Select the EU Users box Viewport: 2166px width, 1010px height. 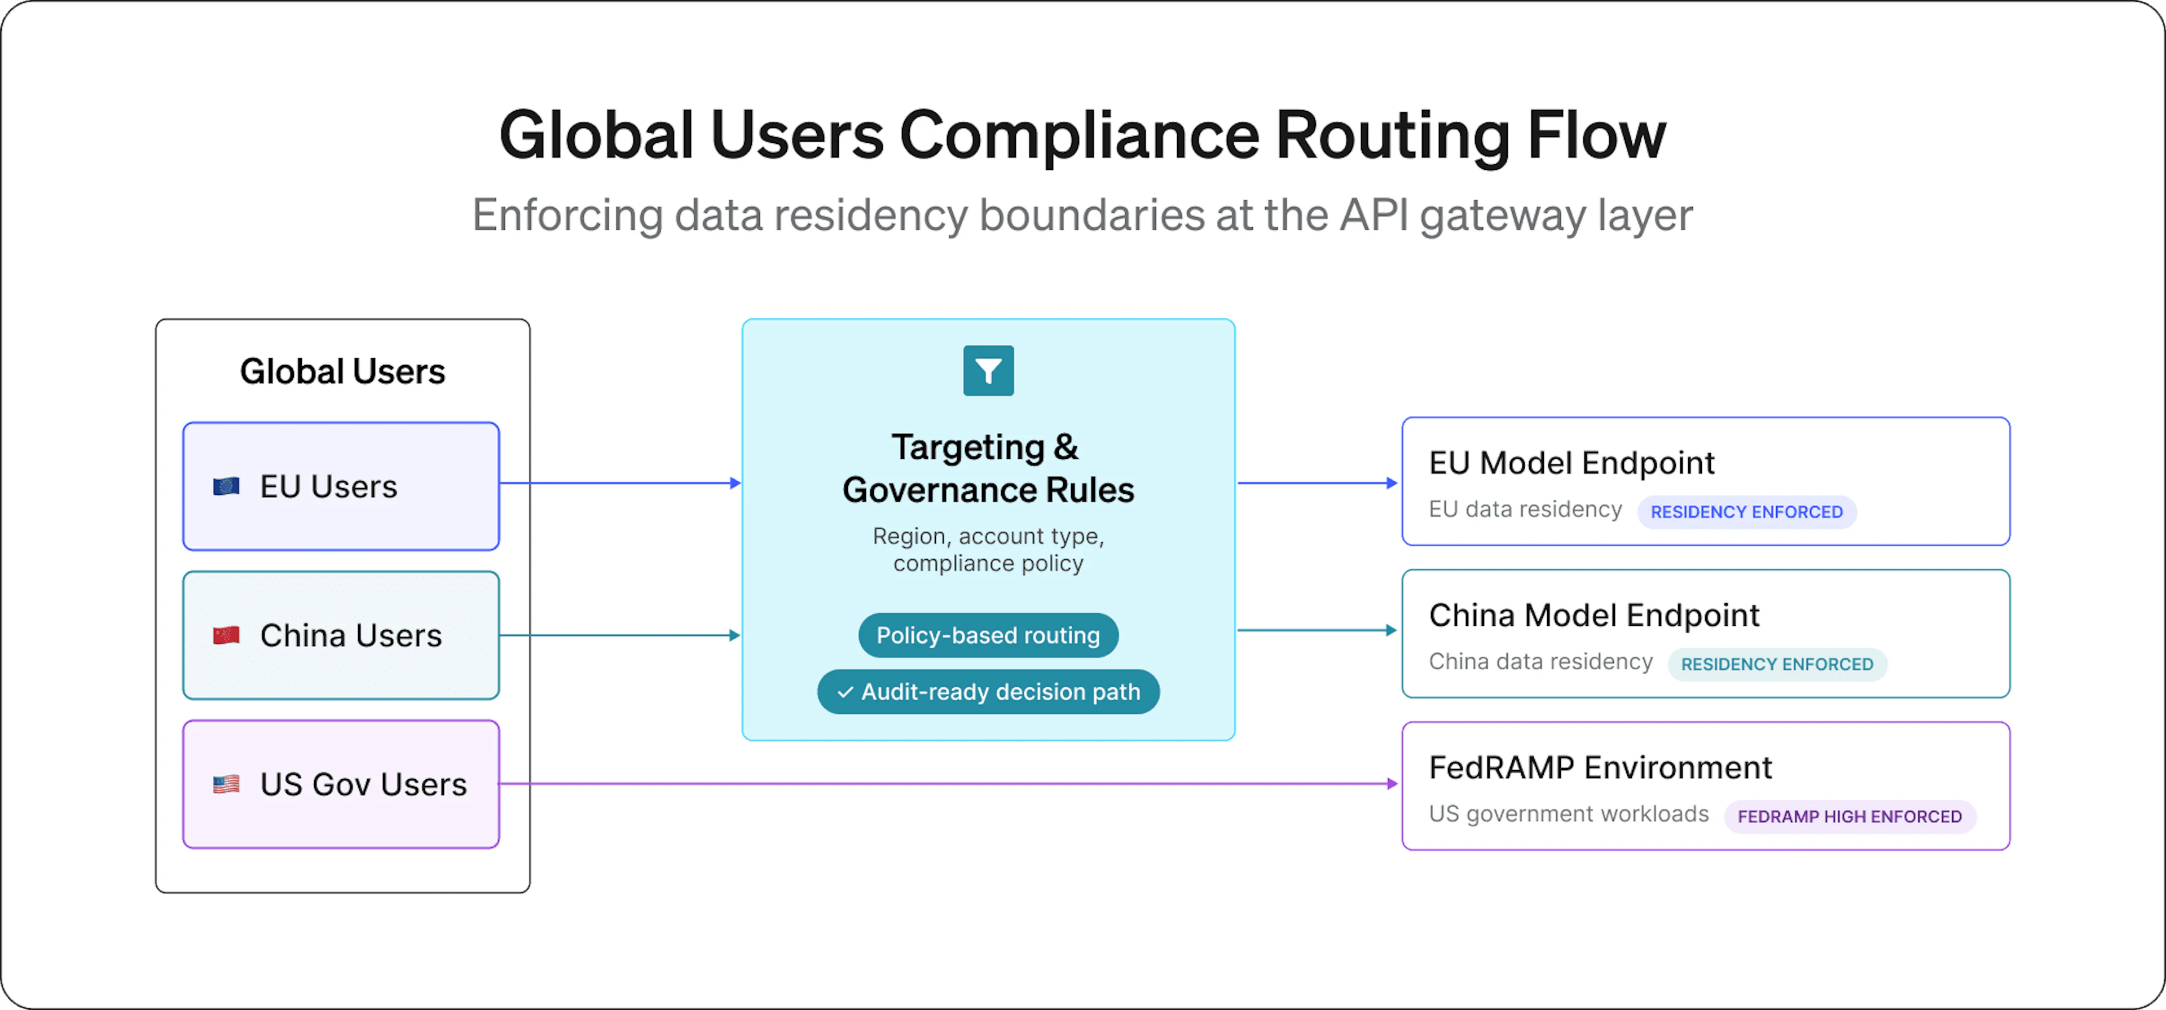tap(341, 487)
